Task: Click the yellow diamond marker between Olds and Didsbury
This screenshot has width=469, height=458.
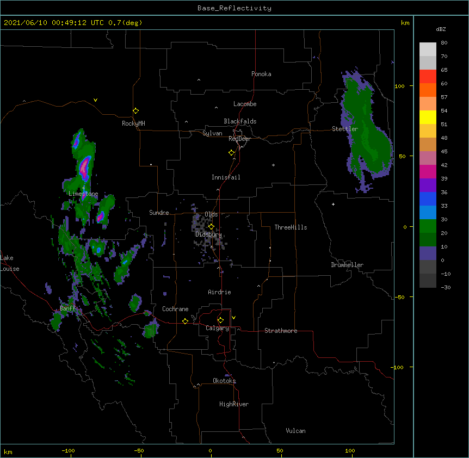Action: [x=211, y=227]
